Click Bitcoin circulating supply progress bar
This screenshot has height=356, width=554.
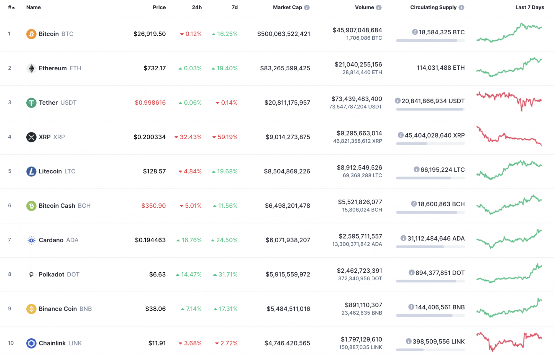coord(430,41)
